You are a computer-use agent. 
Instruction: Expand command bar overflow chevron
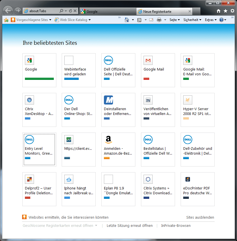point(232,17)
